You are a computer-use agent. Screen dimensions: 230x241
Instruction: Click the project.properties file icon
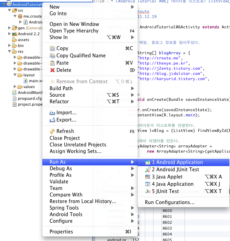pos(14,104)
